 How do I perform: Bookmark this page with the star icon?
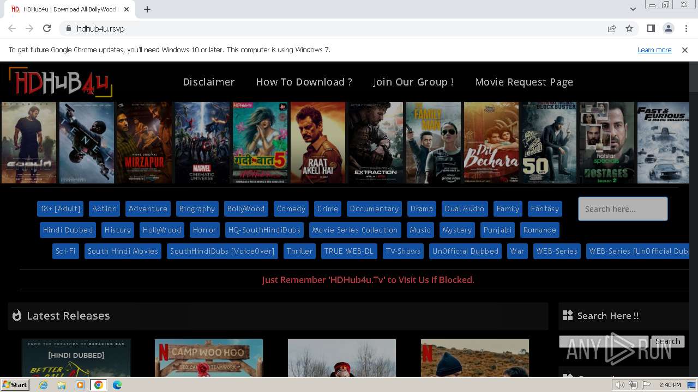(x=629, y=28)
